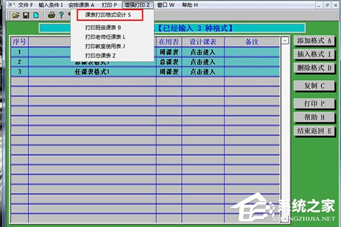Select row number 3 cell
The image size is (341, 227).
pyautogui.click(x=20, y=72)
